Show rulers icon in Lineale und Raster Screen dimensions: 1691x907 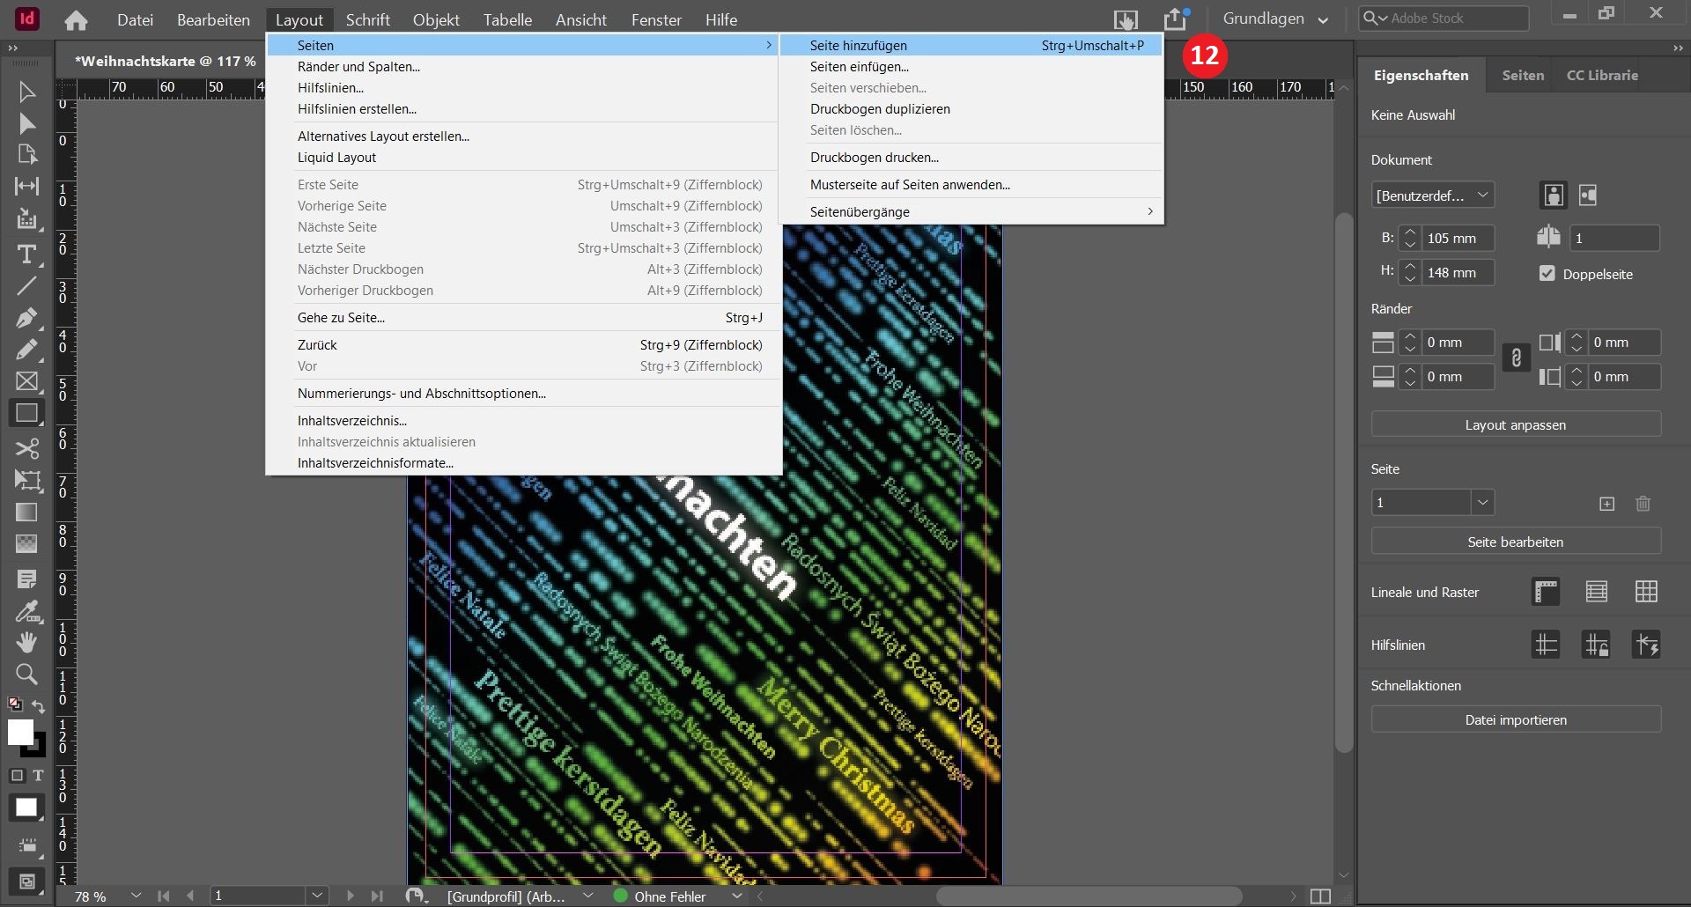1546,592
